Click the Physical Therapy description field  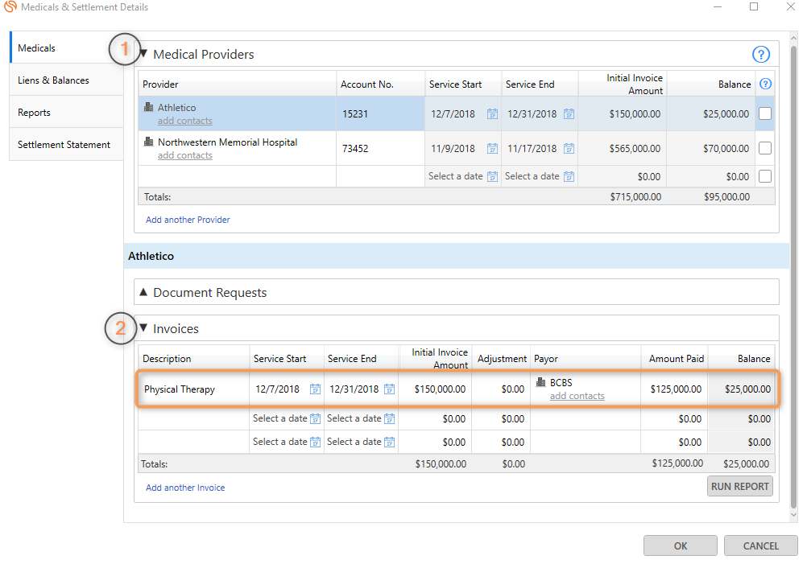tap(193, 389)
